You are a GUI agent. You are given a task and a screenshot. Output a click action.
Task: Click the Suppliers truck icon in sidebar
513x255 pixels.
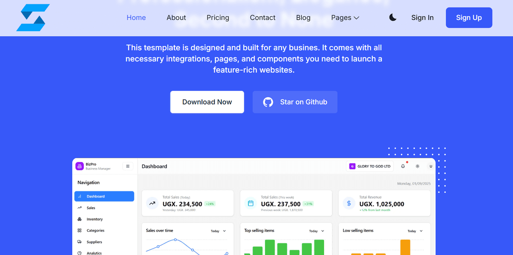(x=80, y=242)
